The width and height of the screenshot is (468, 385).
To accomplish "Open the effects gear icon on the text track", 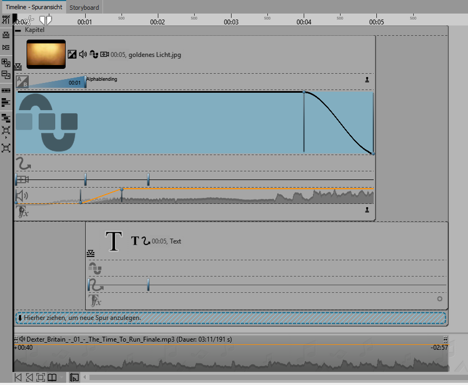I will click(x=440, y=299).
